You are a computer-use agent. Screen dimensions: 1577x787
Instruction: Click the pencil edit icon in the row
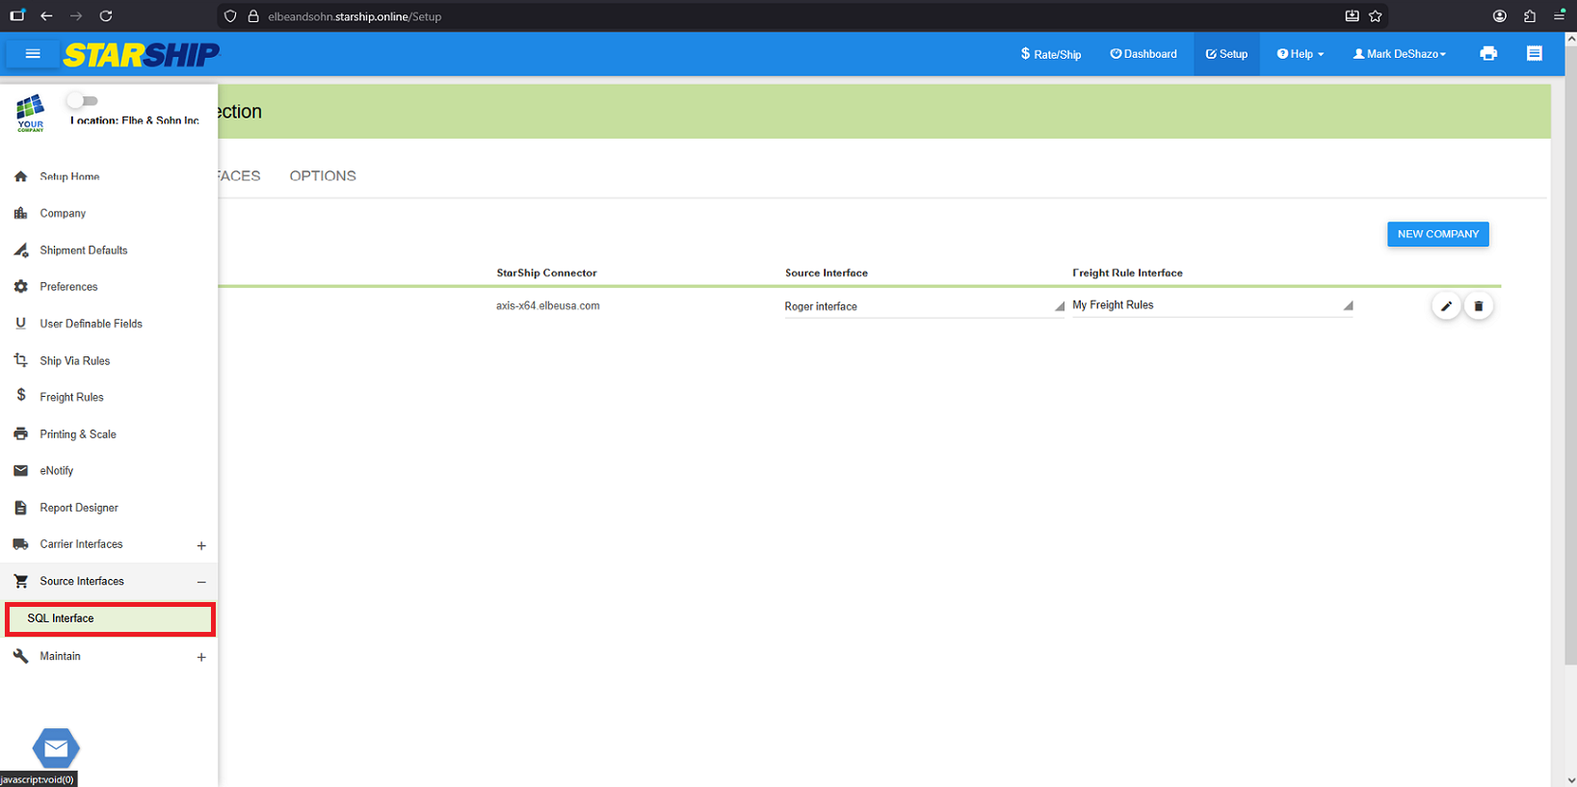(1445, 306)
